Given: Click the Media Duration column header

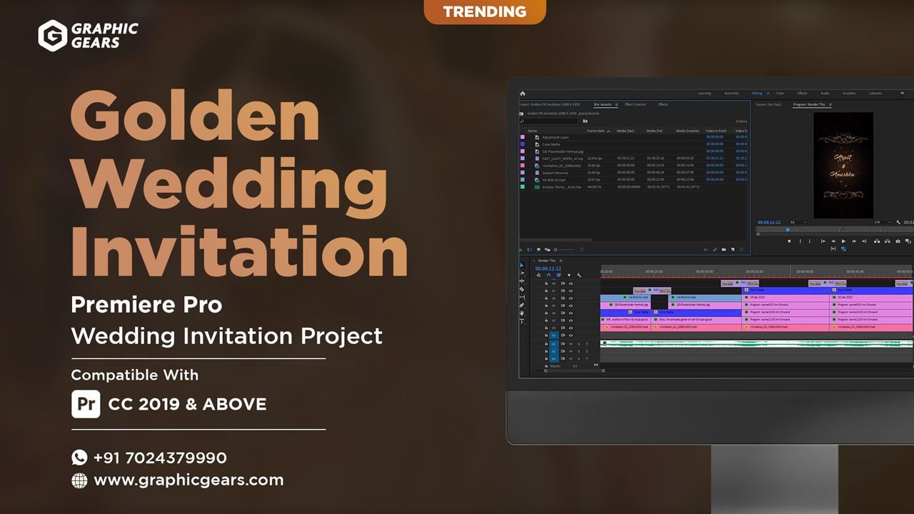Looking at the screenshot, I should 688,131.
